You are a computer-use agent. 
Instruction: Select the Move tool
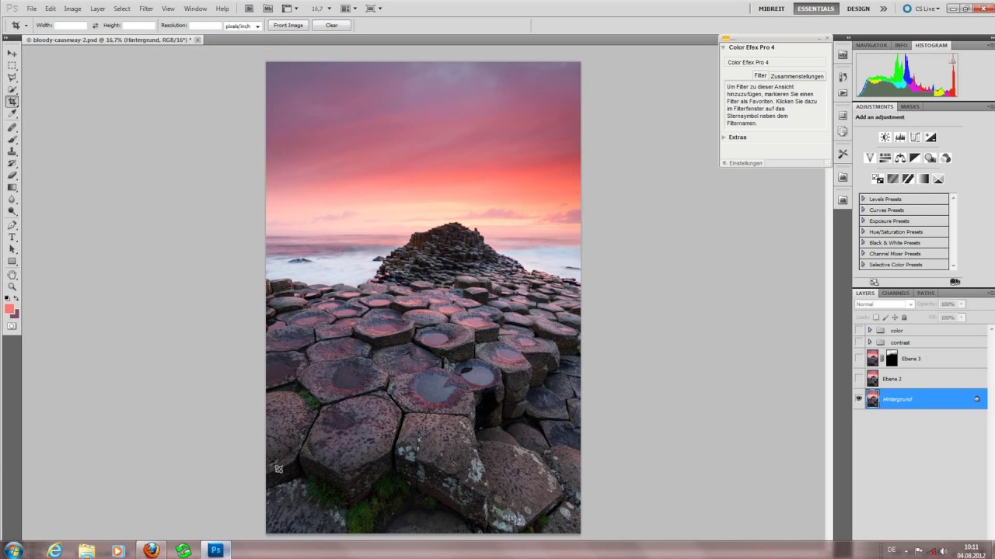point(12,54)
